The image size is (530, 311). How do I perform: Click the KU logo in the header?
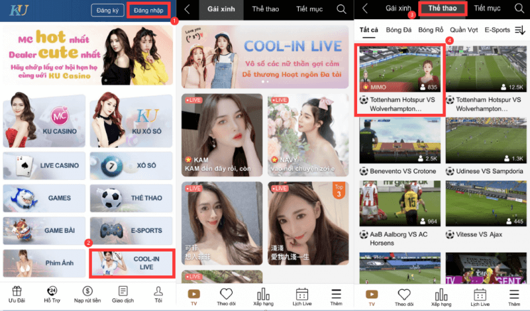19,10
